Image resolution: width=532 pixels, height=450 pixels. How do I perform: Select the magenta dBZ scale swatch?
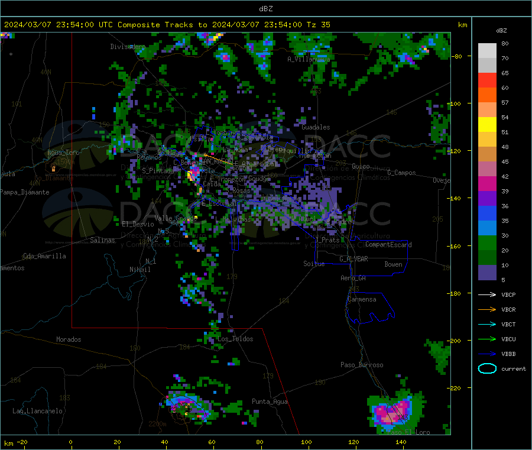(x=487, y=183)
